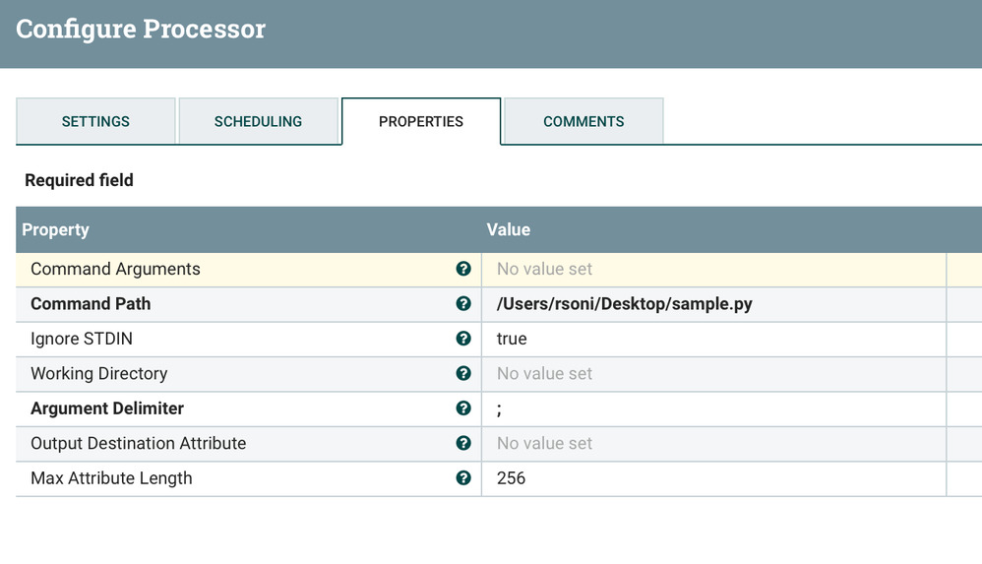The image size is (982, 564).
Task: Click help icon beside Command Path
Action: tap(463, 304)
